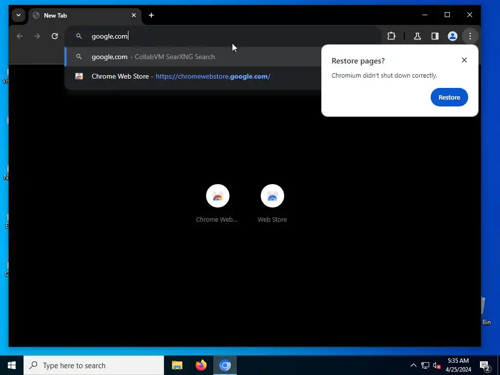Image resolution: width=500 pixels, height=375 pixels.
Task: Open the Chrome Web... shortcut tile
Action: [217, 204]
